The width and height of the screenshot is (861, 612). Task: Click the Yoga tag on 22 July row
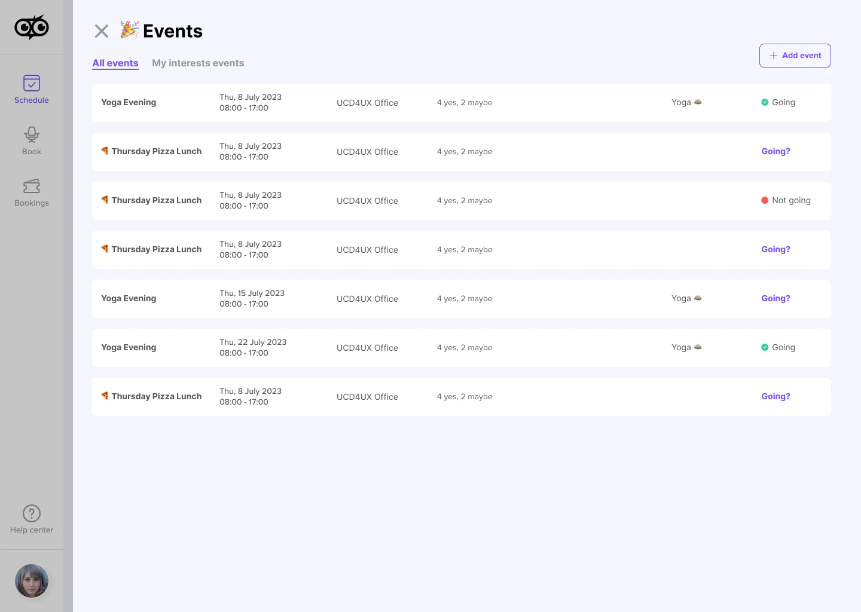pyautogui.click(x=686, y=347)
